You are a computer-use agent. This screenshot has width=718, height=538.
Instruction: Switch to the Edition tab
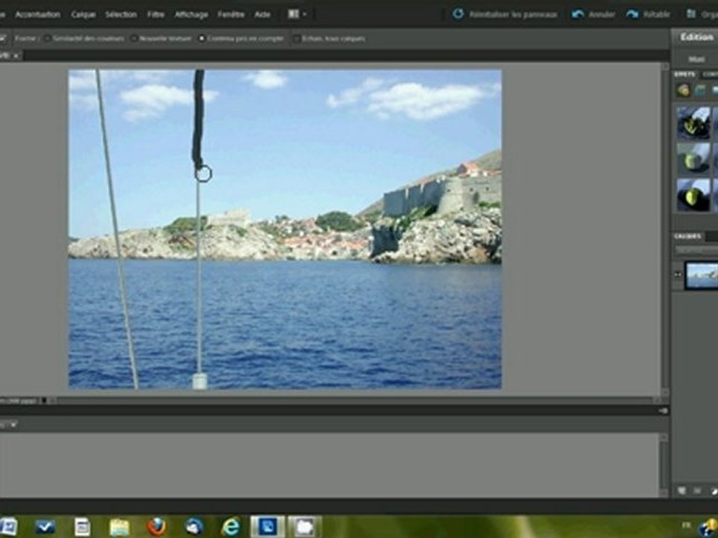point(696,37)
